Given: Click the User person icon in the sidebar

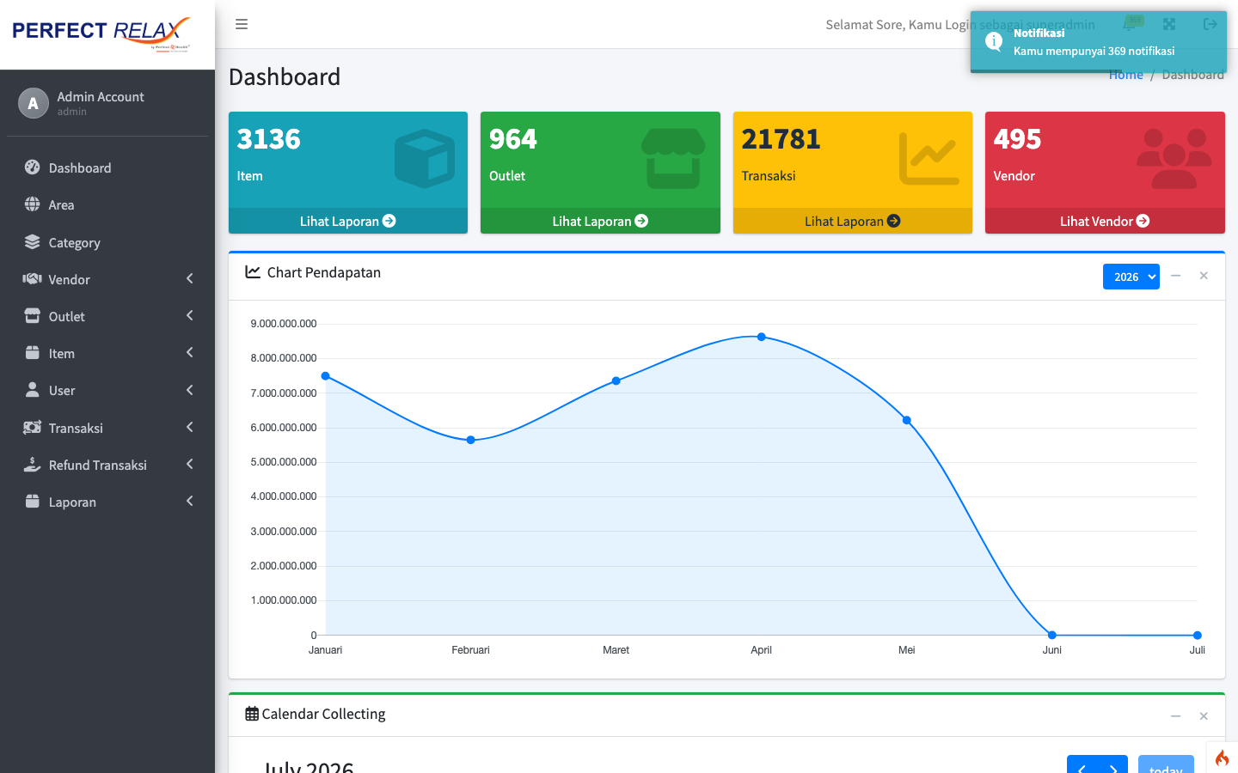Looking at the screenshot, I should point(33,390).
